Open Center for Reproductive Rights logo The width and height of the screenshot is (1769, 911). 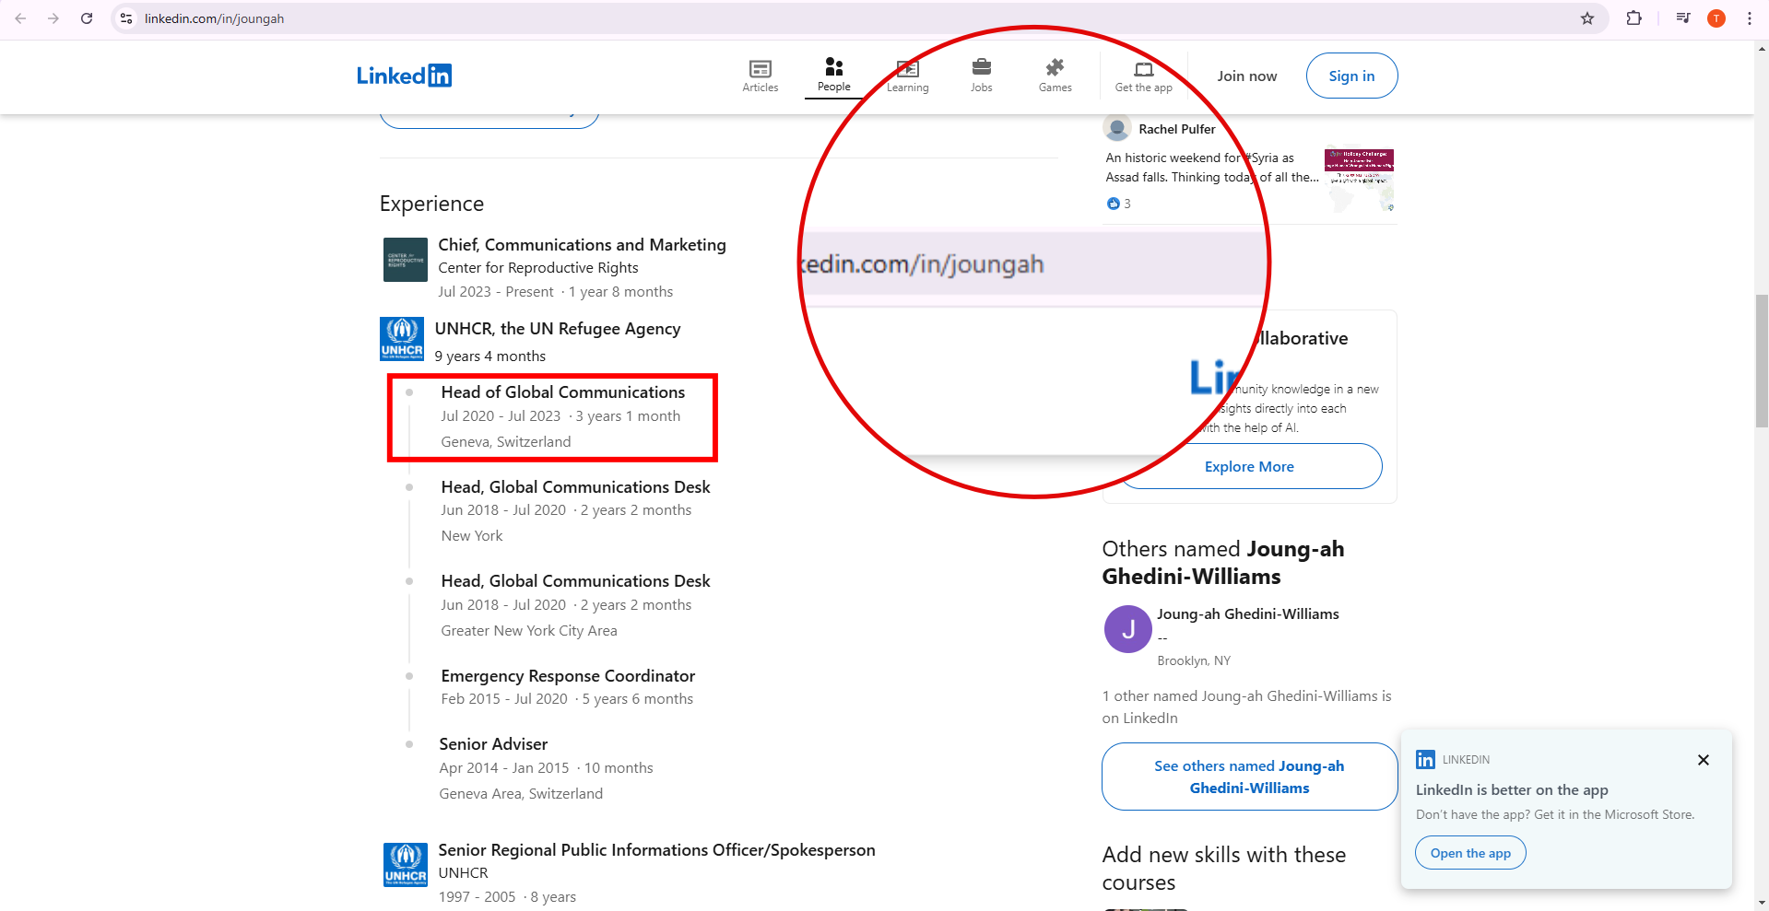[406, 260]
